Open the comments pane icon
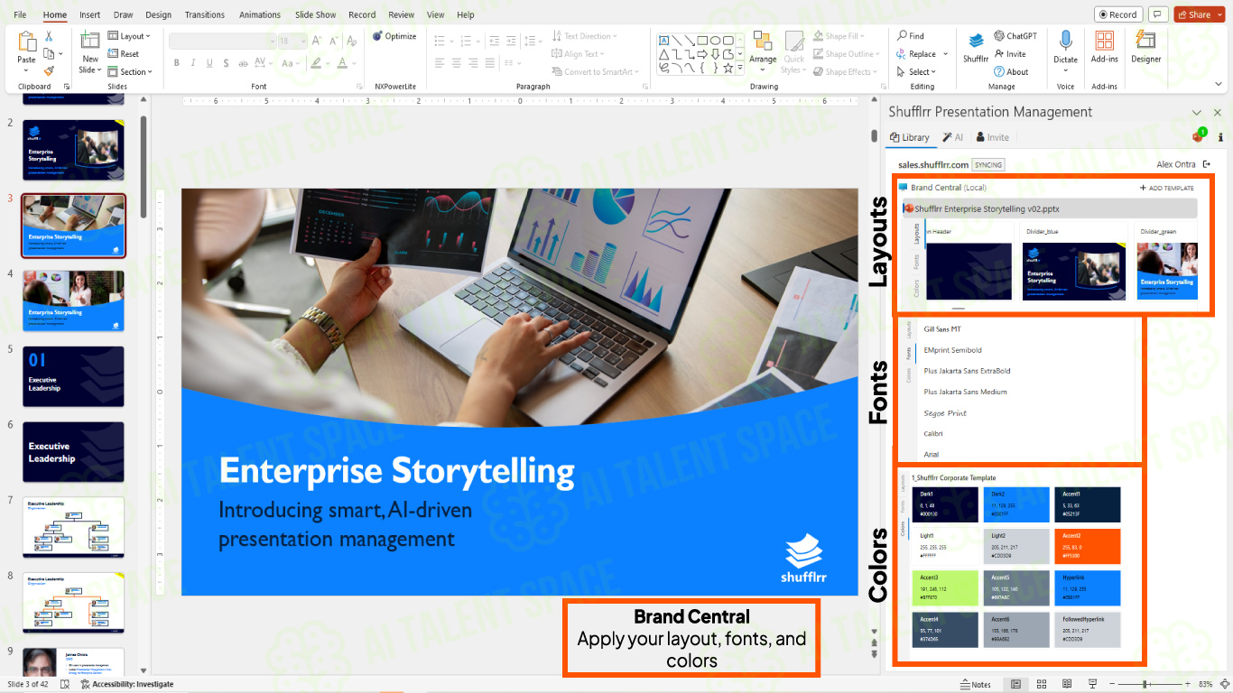 [x=1157, y=14]
